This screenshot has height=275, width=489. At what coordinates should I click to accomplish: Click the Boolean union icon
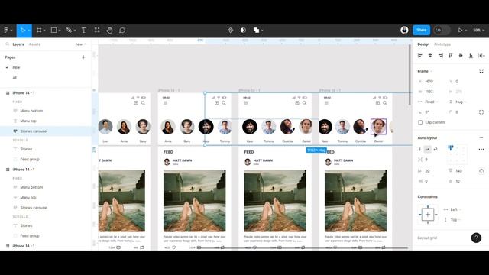tap(257, 31)
